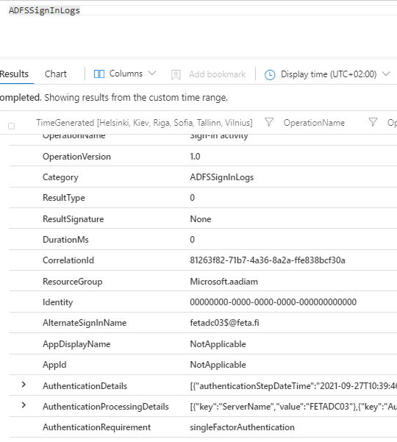
Task: Click the Category field name
Action: [60, 177]
